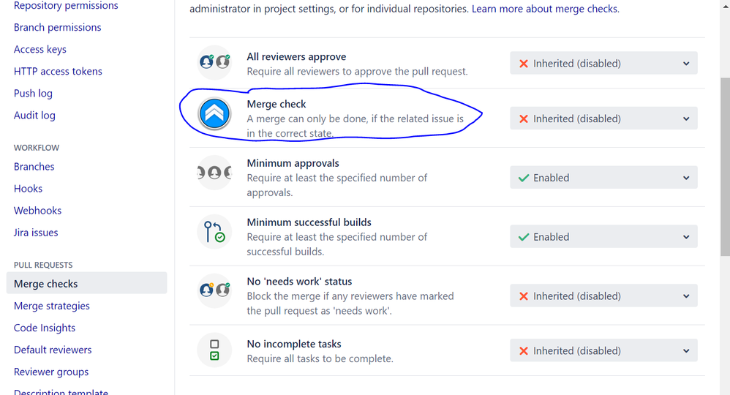Follow Learn more about merge checks link
730x395 pixels.
[545, 9]
